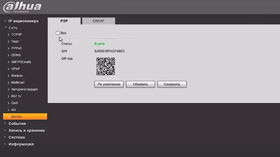This screenshot has width=280, height=157.
Task: Open the Multicast settings page
Action: pos(18,82)
